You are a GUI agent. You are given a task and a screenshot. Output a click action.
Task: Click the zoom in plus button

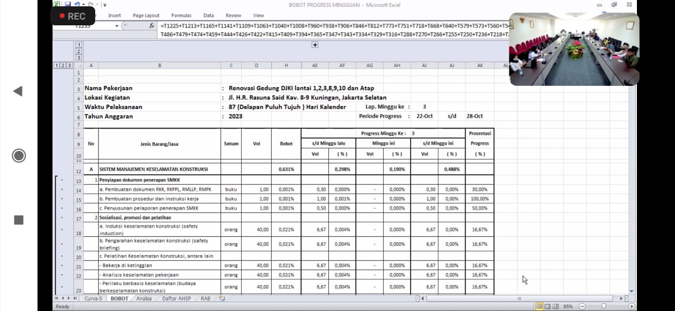(632, 306)
